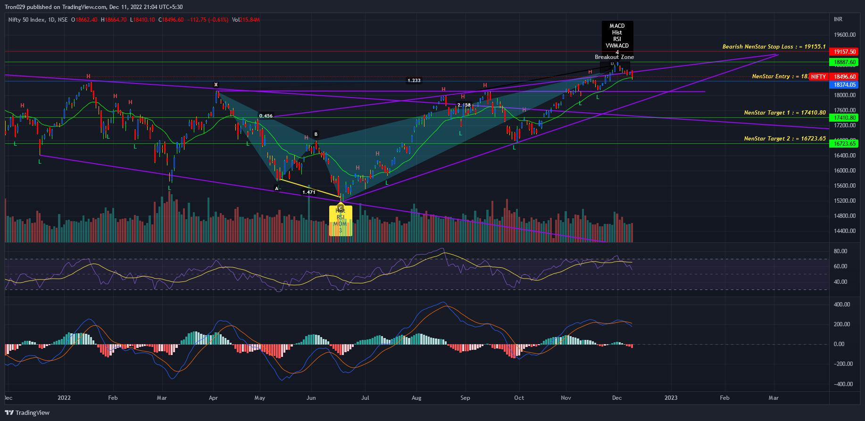Click the Apr marker on the time axis
The image size is (865, 421).
point(213,398)
